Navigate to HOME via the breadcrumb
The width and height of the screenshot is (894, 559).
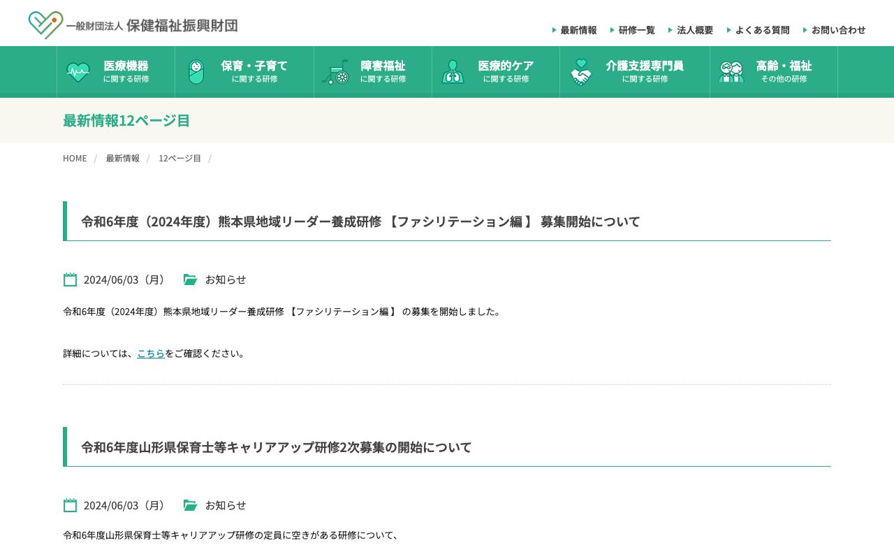(75, 158)
